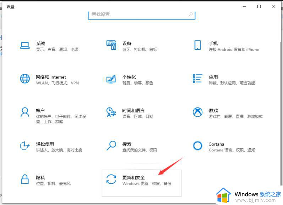The width and height of the screenshot is (283, 205).
Task: Click description 连接 Android 设备和 iPhone
Action: point(234,49)
